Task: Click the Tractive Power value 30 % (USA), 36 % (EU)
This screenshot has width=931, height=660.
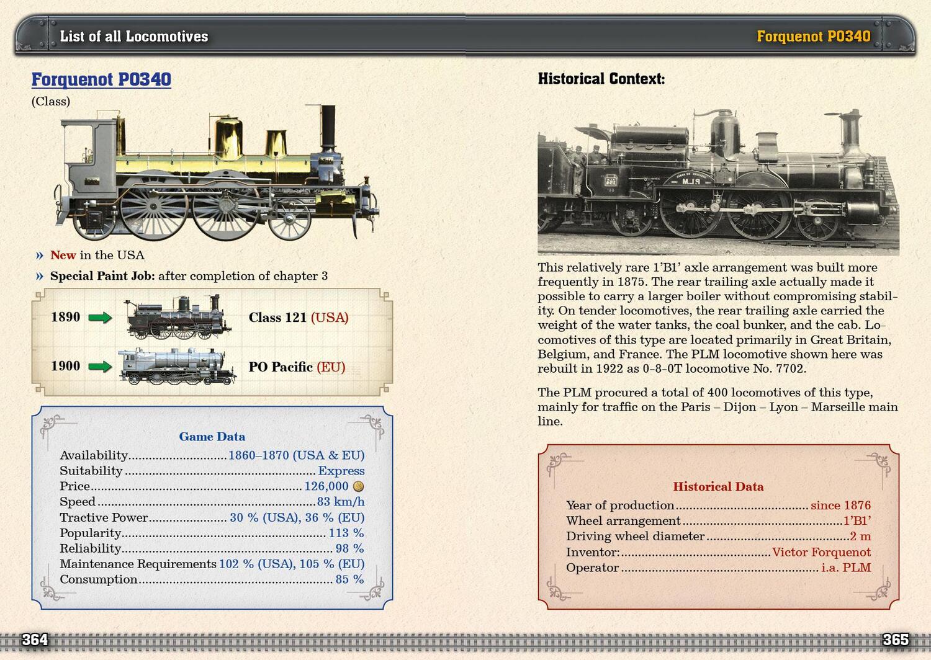Action: 297,517
